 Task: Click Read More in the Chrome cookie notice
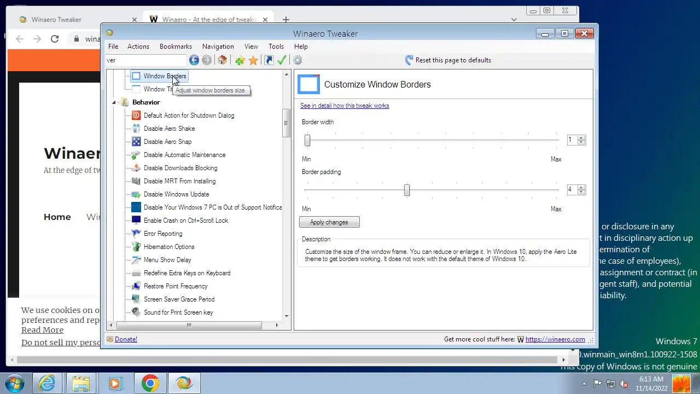pyautogui.click(x=42, y=330)
